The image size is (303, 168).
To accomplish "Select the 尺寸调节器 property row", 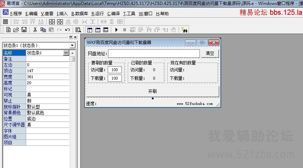I will 36,125.
